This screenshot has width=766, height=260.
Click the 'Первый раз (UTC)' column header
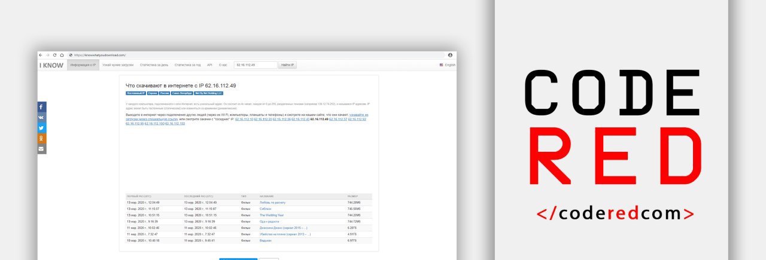138,196
